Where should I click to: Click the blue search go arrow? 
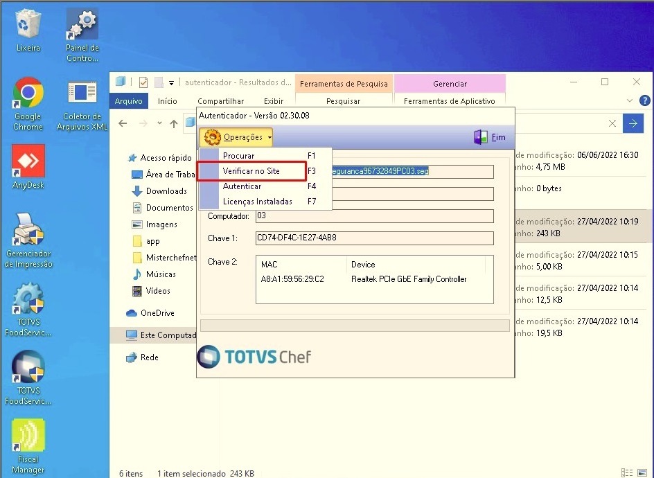tap(633, 123)
